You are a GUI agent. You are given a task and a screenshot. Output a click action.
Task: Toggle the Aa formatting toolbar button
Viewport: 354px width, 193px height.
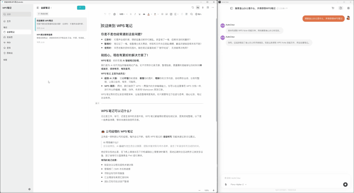[198, 7]
